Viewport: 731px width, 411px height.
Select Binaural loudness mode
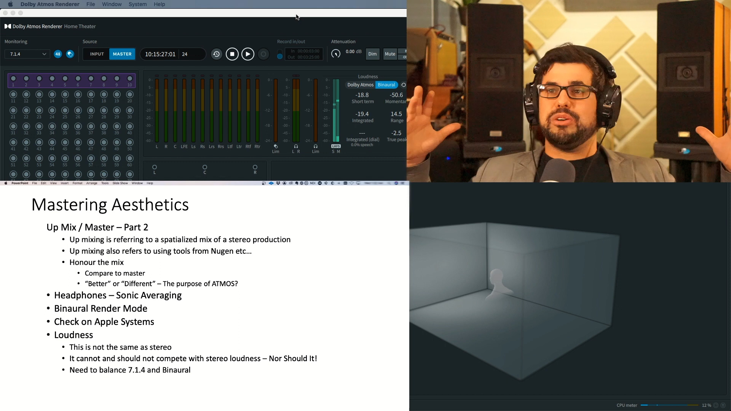[x=386, y=85]
